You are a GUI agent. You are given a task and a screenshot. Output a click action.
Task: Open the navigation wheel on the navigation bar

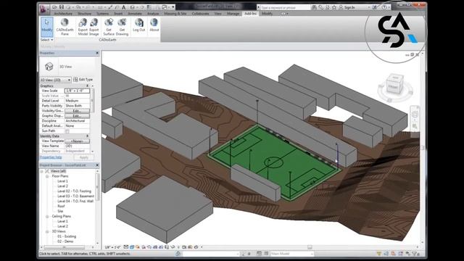[415, 115]
